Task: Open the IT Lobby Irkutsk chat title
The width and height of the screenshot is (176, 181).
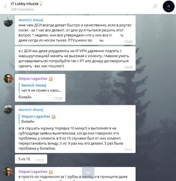Action: point(25,4)
